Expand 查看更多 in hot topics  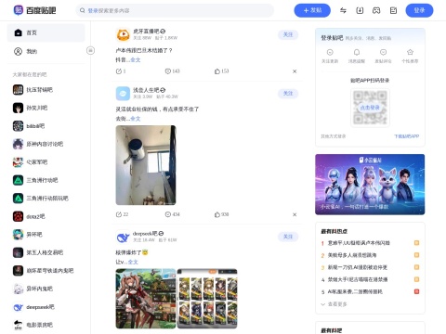[x=334, y=304]
